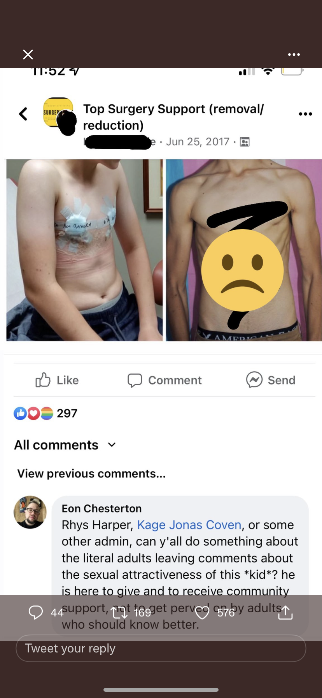Focus the Tweet your reply field
The height and width of the screenshot is (698, 322).
(x=161, y=648)
